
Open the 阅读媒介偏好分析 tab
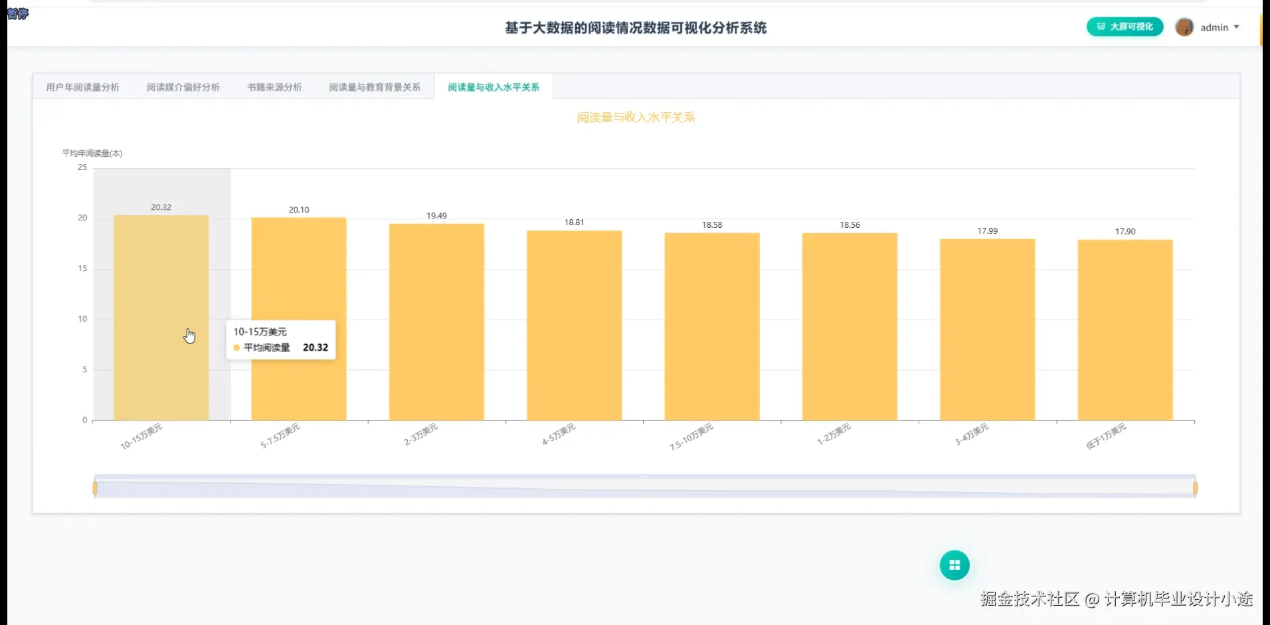point(183,86)
